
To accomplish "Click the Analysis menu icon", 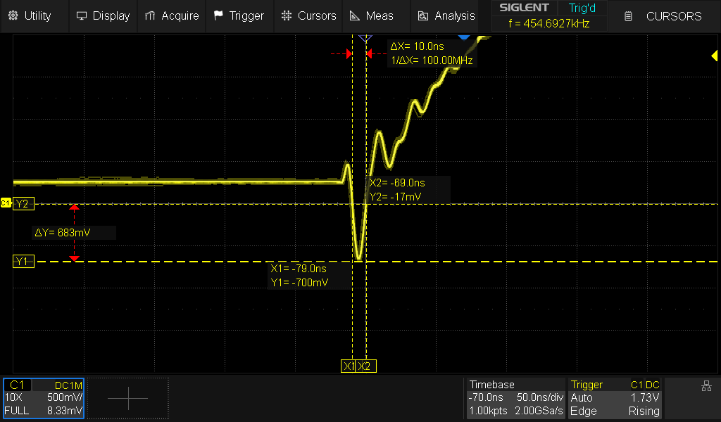I will [x=423, y=15].
